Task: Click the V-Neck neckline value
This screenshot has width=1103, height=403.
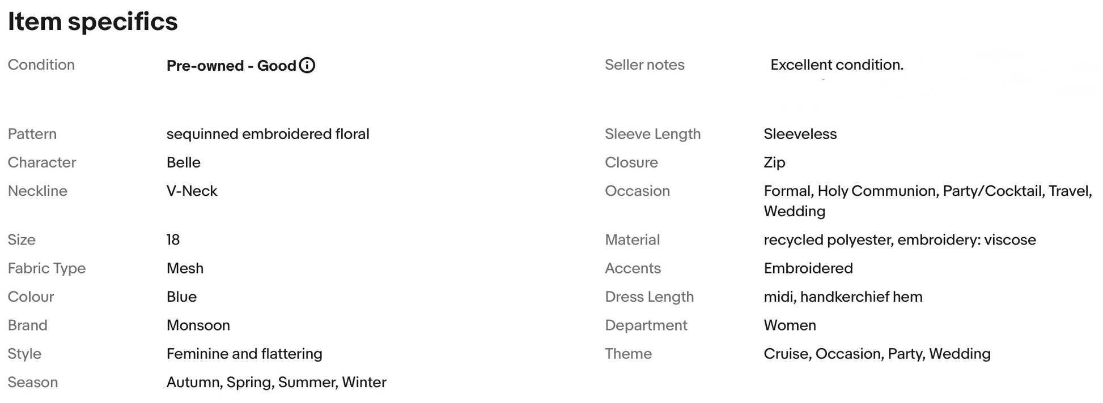Action: (192, 191)
